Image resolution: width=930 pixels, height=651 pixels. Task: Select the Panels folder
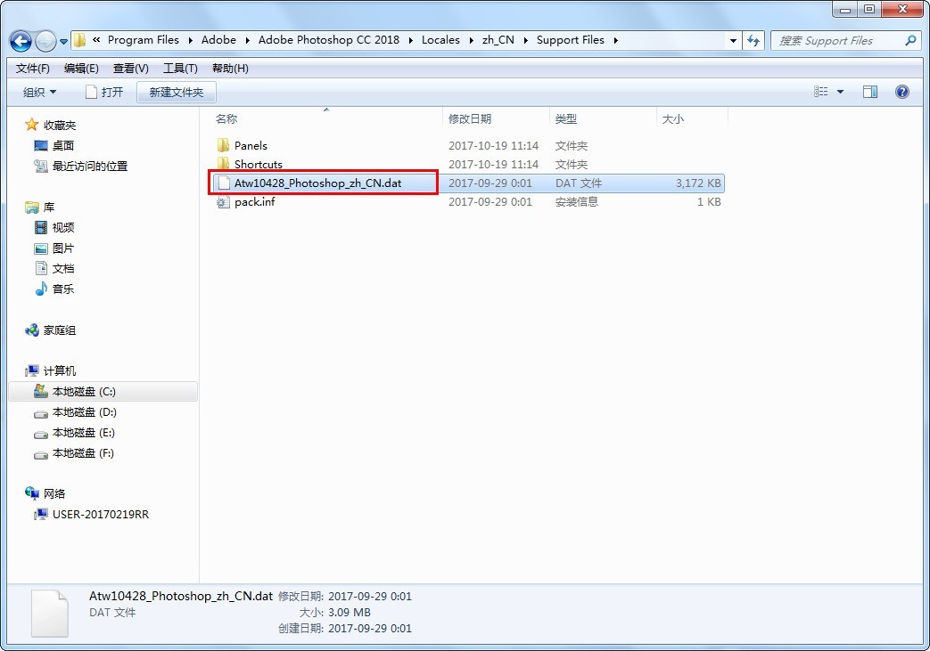click(251, 146)
